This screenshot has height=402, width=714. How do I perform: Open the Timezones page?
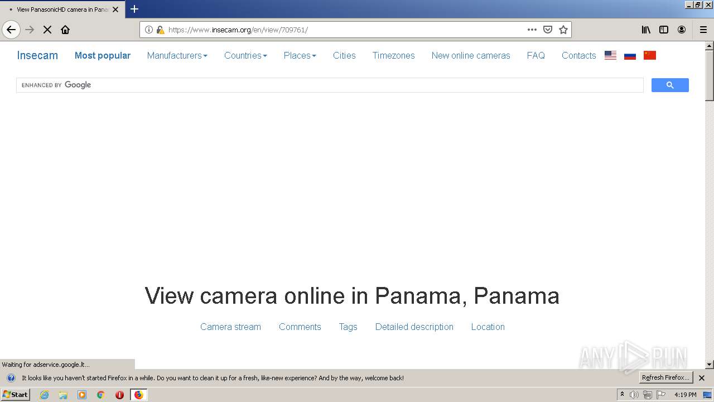394,55
